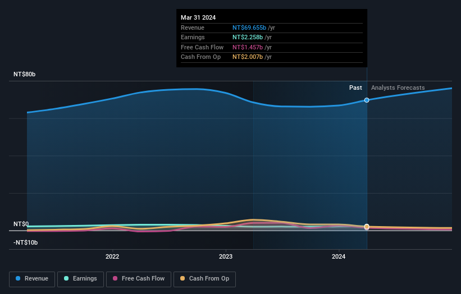Select the 2022 x-axis label
The height and width of the screenshot is (294, 461).
112,256
